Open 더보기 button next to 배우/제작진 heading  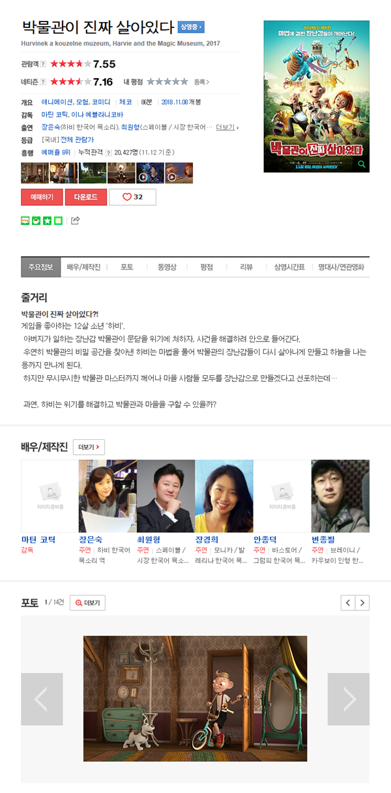[x=89, y=447]
